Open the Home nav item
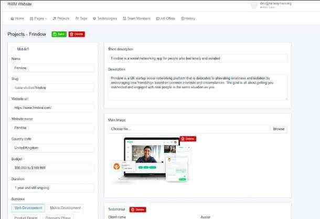Viewport: 320px width, 219px height. coord(17,18)
